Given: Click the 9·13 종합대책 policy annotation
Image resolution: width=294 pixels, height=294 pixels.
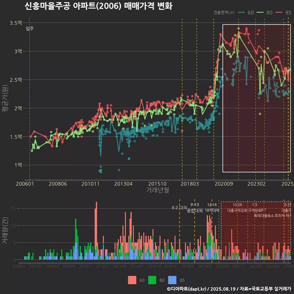Looking at the screenshot, I should point(195,208).
